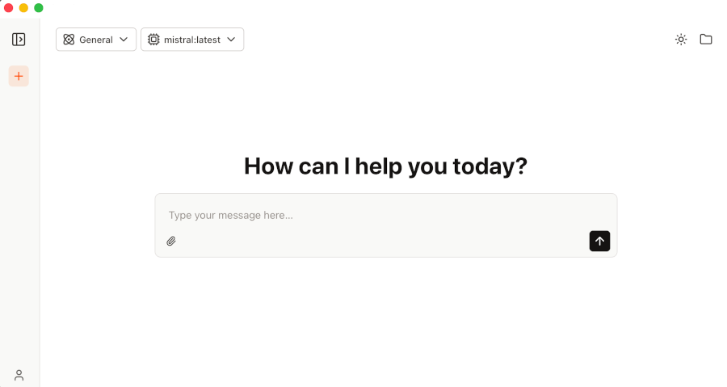
Task: Open the folder icon in the top right
Action: 706,40
